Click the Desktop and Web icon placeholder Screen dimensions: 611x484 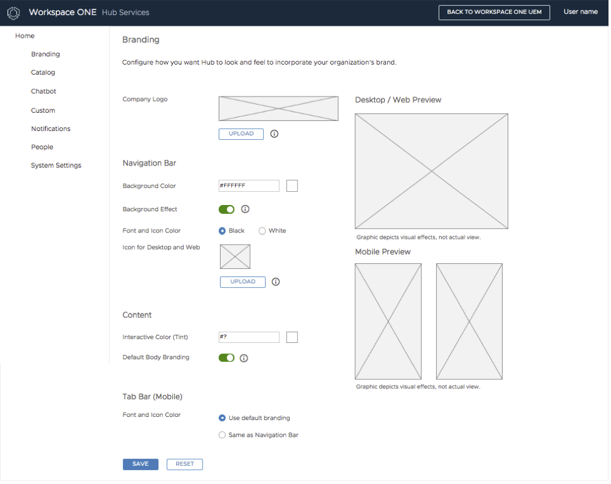(236, 258)
